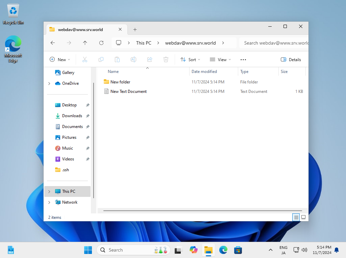Open Music in quick access
Image resolution: width=346 pixels, height=258 pixels.
(x=67, y=148)
